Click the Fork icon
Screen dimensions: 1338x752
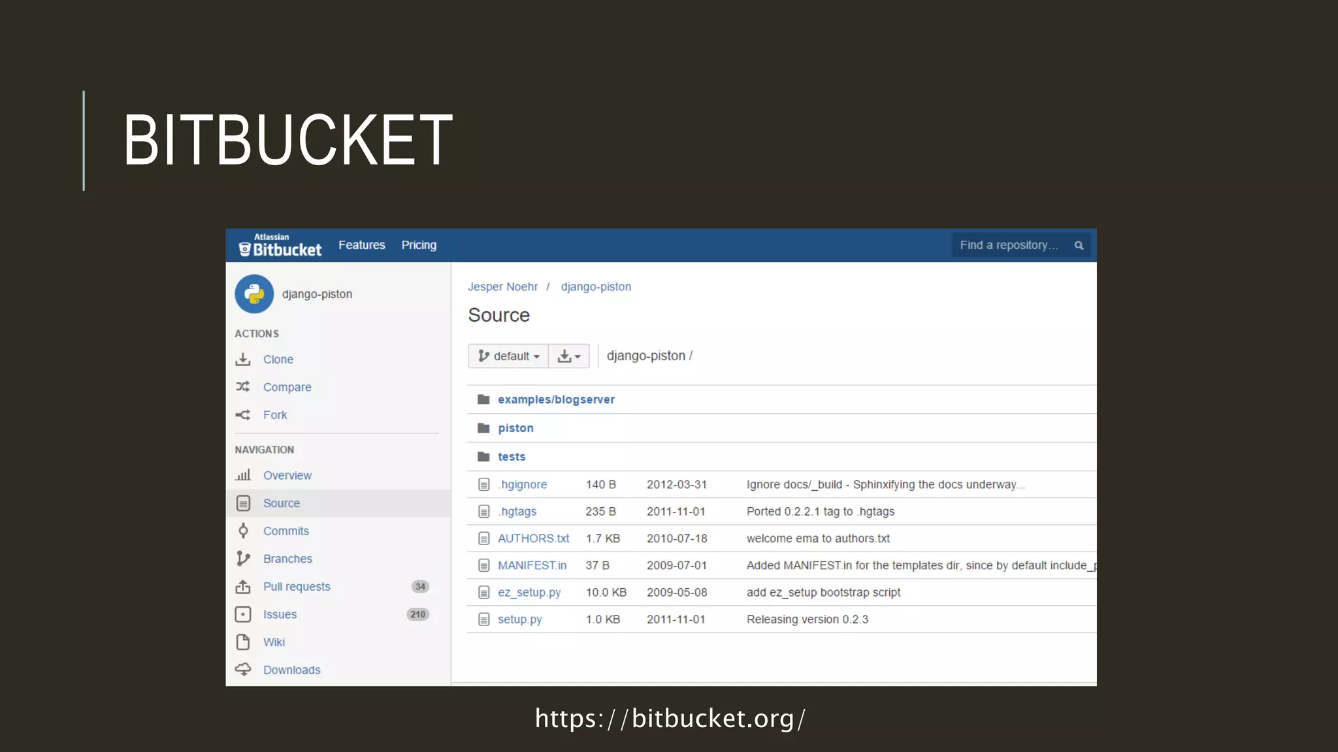click(243, 415)
